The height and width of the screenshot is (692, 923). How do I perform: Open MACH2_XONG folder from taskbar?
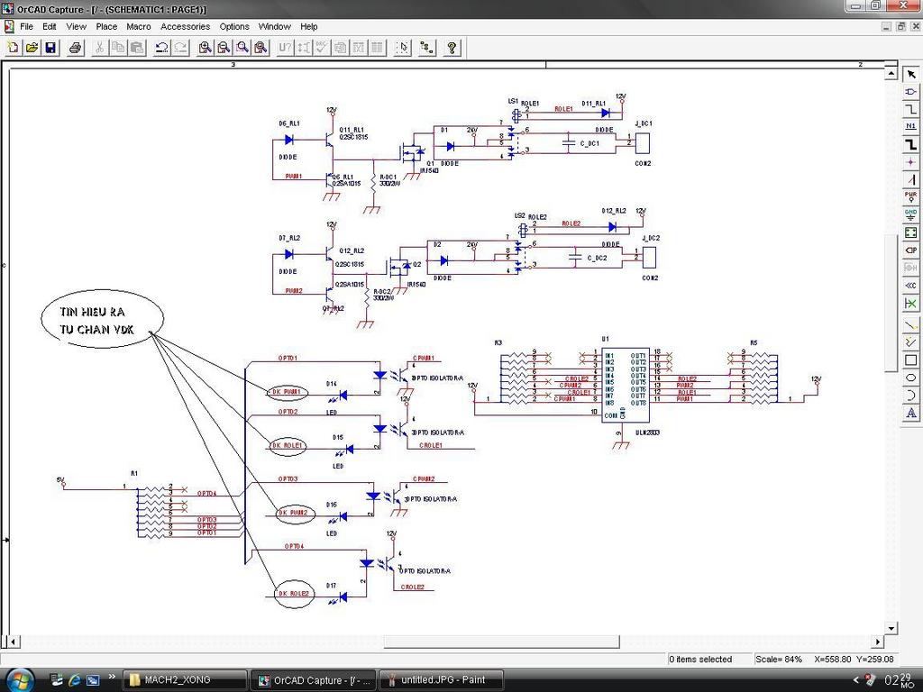(x=184, y=679)
